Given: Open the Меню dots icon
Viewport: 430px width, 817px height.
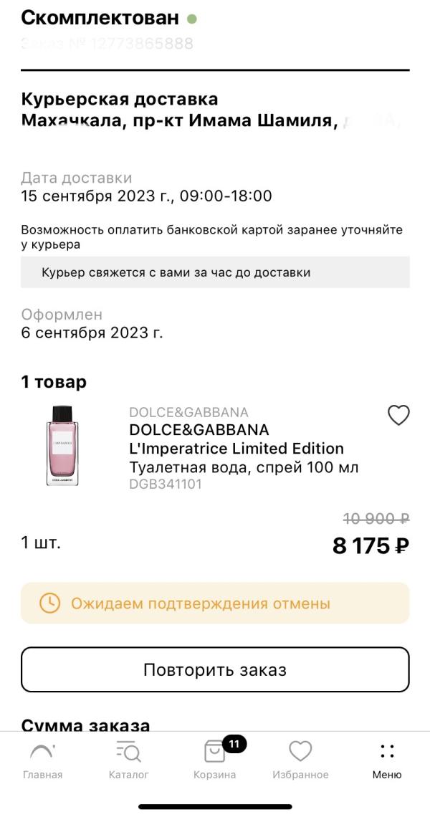Looking at the screenshot, I should pyautogui.click(x=387, y=751).
